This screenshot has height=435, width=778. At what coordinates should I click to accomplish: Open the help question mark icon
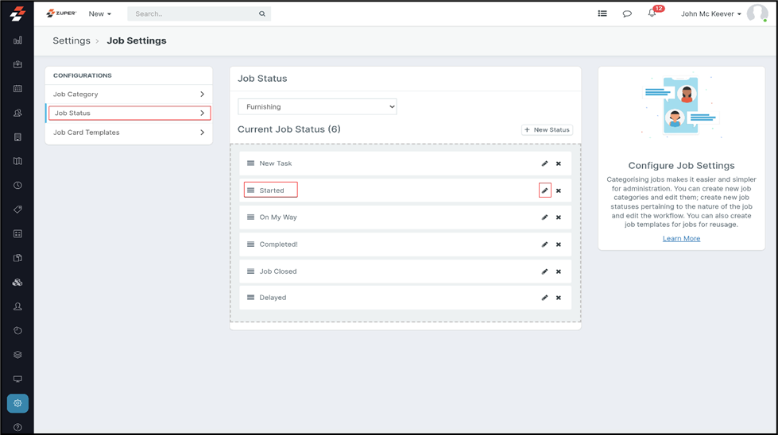[17, 427]
